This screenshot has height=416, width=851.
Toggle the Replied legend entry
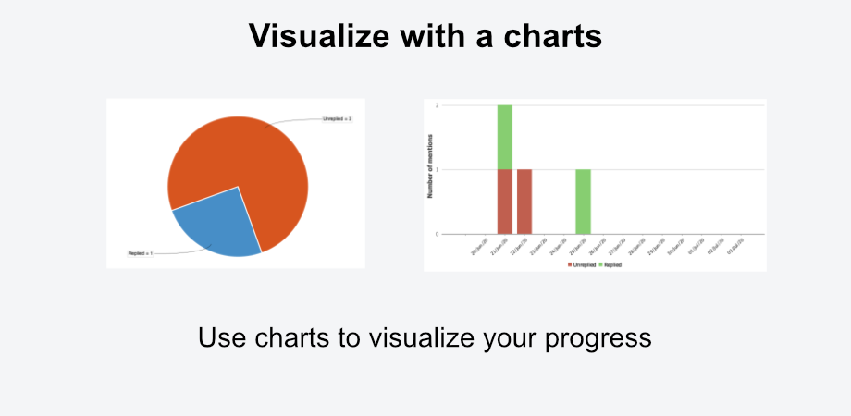point(610,264)
